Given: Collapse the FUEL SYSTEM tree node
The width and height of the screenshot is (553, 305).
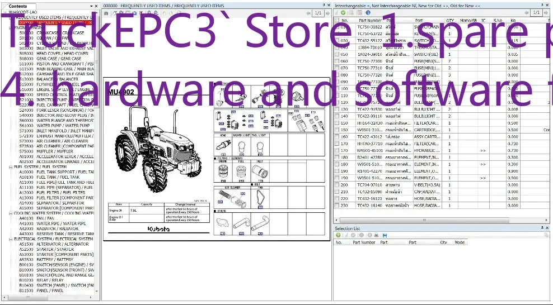Looking at the screenshot, I should [x=11, y=167].
